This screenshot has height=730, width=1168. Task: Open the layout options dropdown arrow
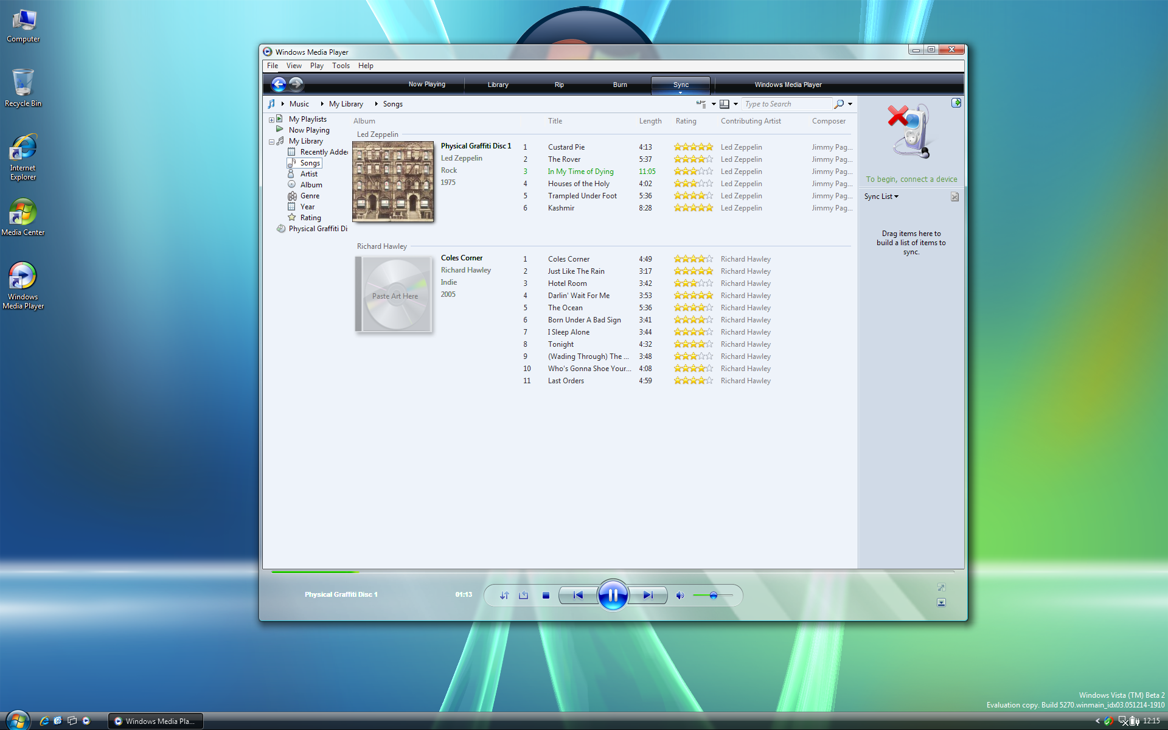714,104
